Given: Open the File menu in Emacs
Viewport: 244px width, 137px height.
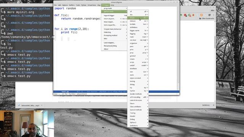Looking at the screenshot, I should (55, 5).
